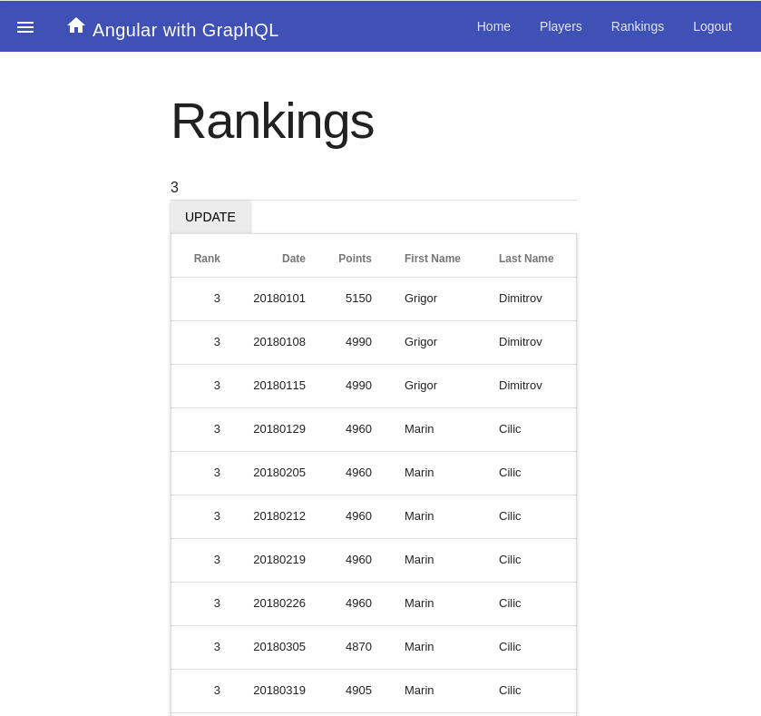Click the home icon in header
Screen dimensions: 761x716
point(76,25)
